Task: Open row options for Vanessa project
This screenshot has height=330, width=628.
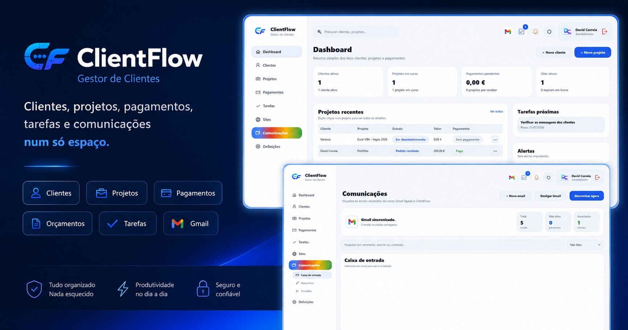Action: click(x=495, y=139)
